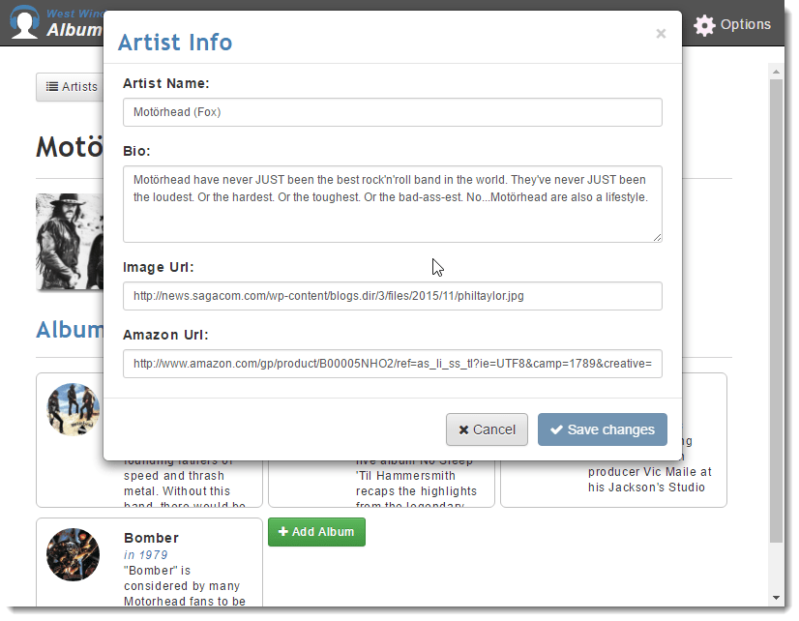Click the Options text in header
Screen dimensions: 799x621
[x=746, y=24]
